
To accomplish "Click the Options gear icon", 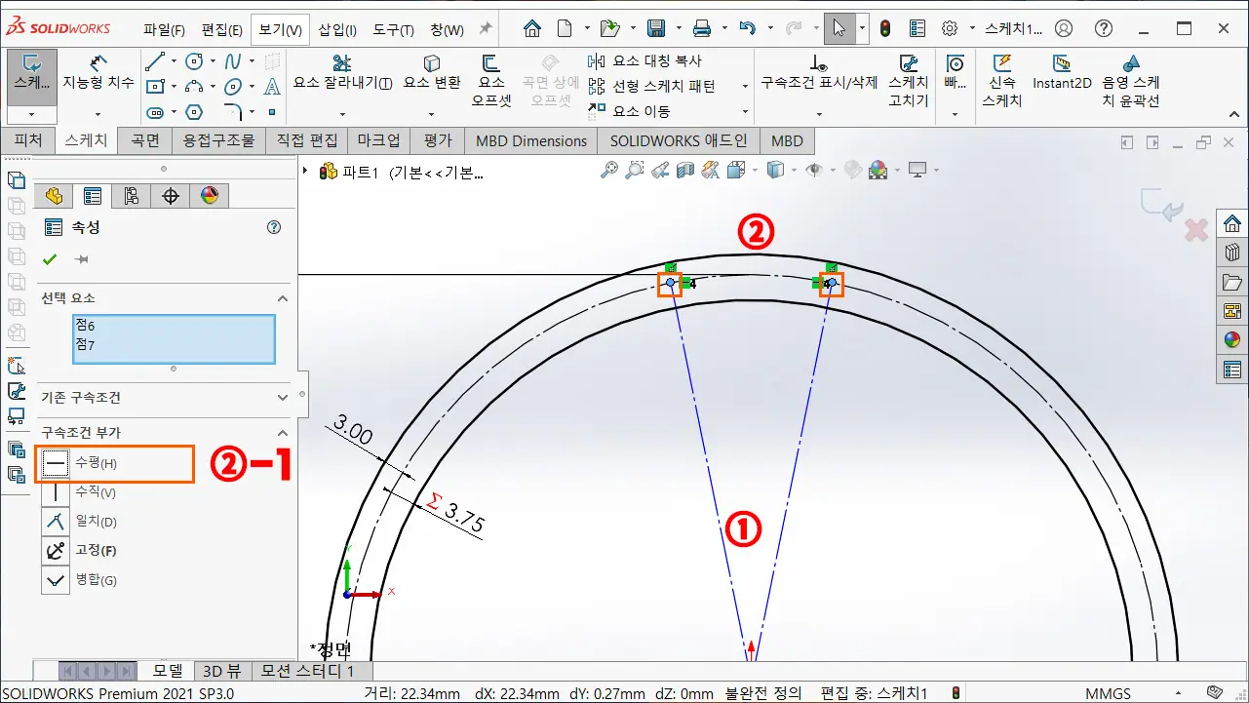I will [x=949, y=28].
